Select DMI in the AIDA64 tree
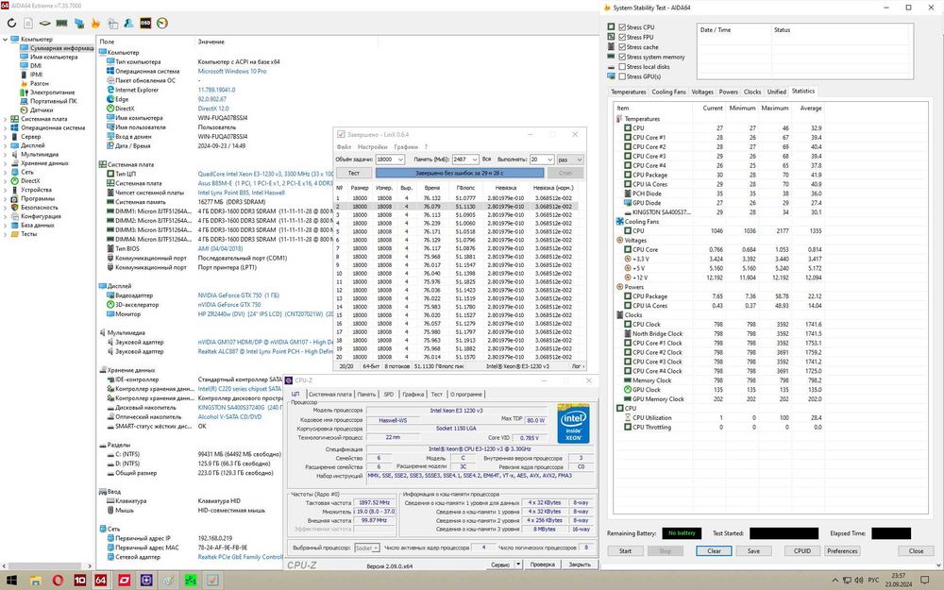The height and width of the screenshot is (590, 944). click(36, 66)
